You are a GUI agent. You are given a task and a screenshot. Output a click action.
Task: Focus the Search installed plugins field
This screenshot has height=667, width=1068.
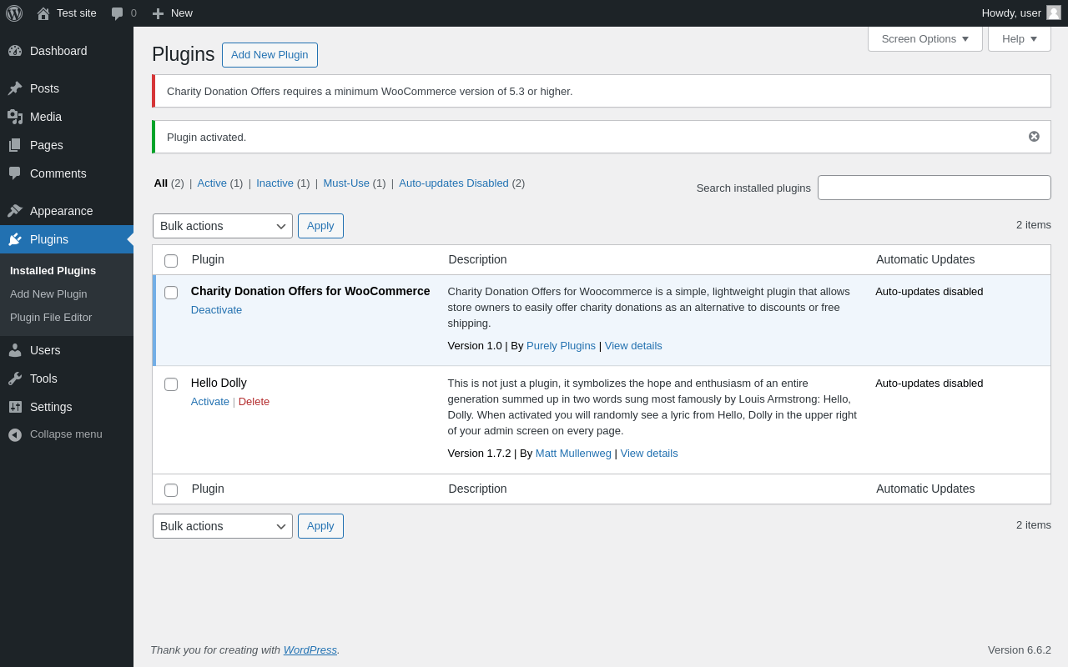pos(934,188)
